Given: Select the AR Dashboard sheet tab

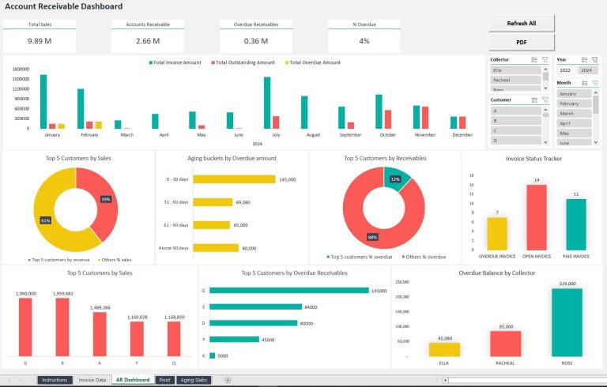Looking at the screenshot, I should click(133, 380).
